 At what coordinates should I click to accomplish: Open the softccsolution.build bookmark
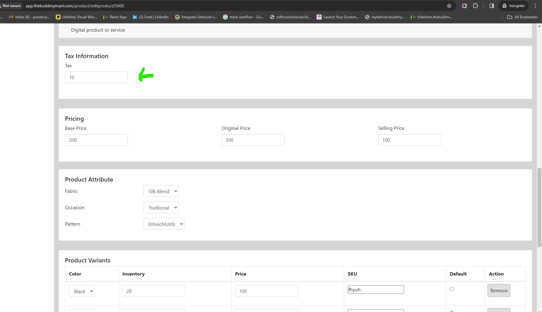point(290,17)
